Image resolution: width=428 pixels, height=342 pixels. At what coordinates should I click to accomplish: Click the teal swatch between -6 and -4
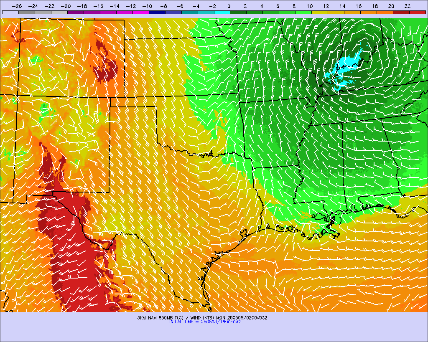189,12
